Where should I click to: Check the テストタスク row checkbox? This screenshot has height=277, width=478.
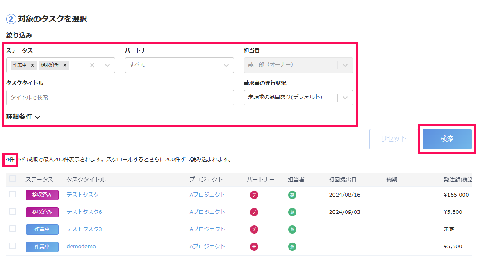12,195
